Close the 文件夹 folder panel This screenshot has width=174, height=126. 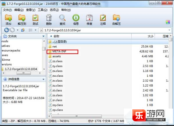(44, 36)
